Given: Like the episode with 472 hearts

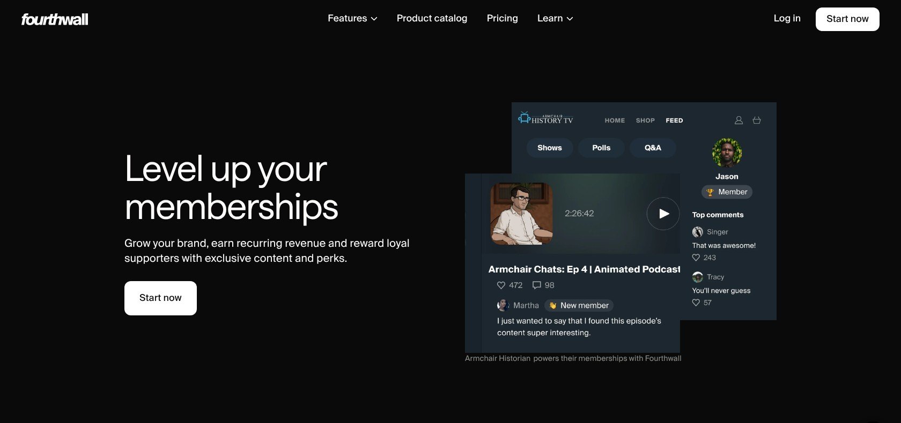Looking at the screenshot, I should coord(501,285).
